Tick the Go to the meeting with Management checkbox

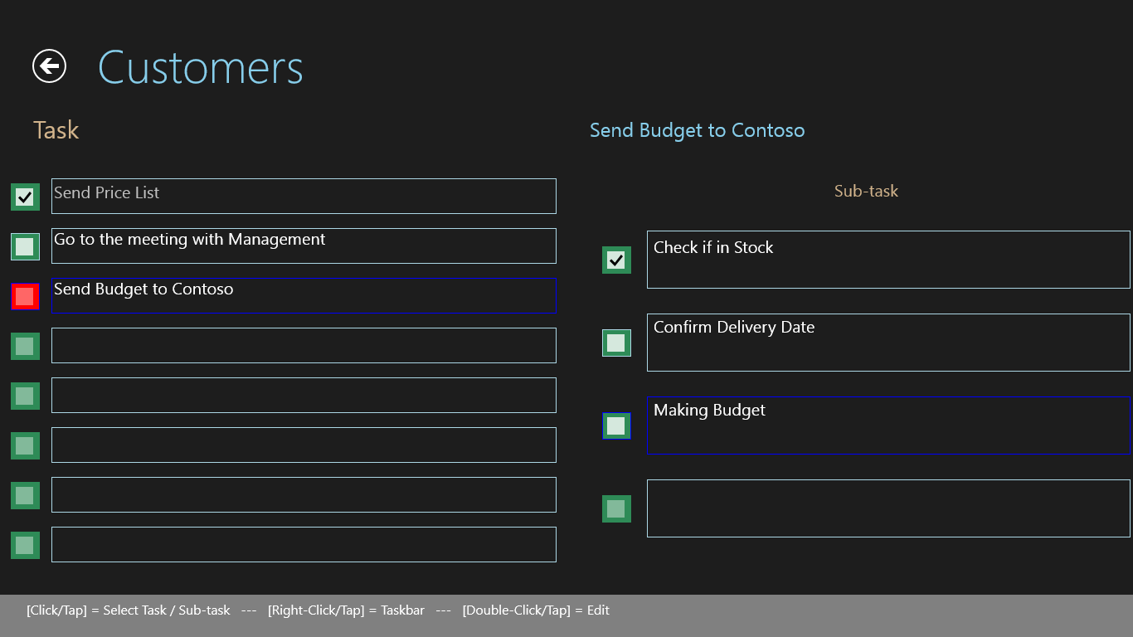coord(25,246)
